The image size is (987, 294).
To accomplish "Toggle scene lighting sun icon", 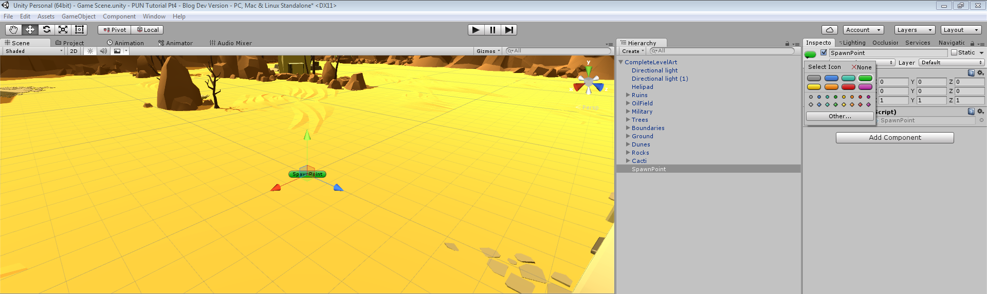I will [x=90, y=51].
